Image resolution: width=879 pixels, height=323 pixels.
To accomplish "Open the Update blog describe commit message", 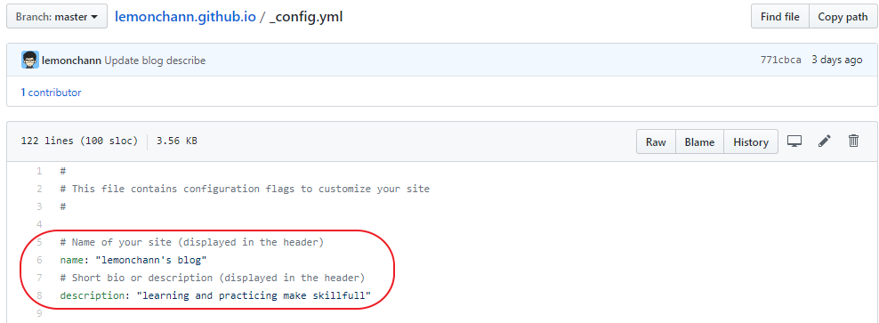I will [155, 61].
